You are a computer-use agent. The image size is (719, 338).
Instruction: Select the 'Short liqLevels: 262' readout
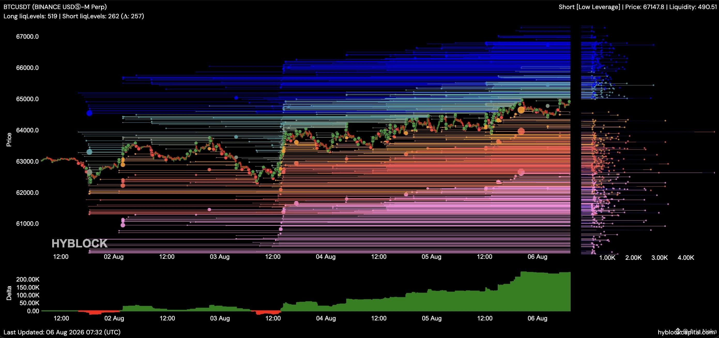pyautogui.click(x=91, y=16)
